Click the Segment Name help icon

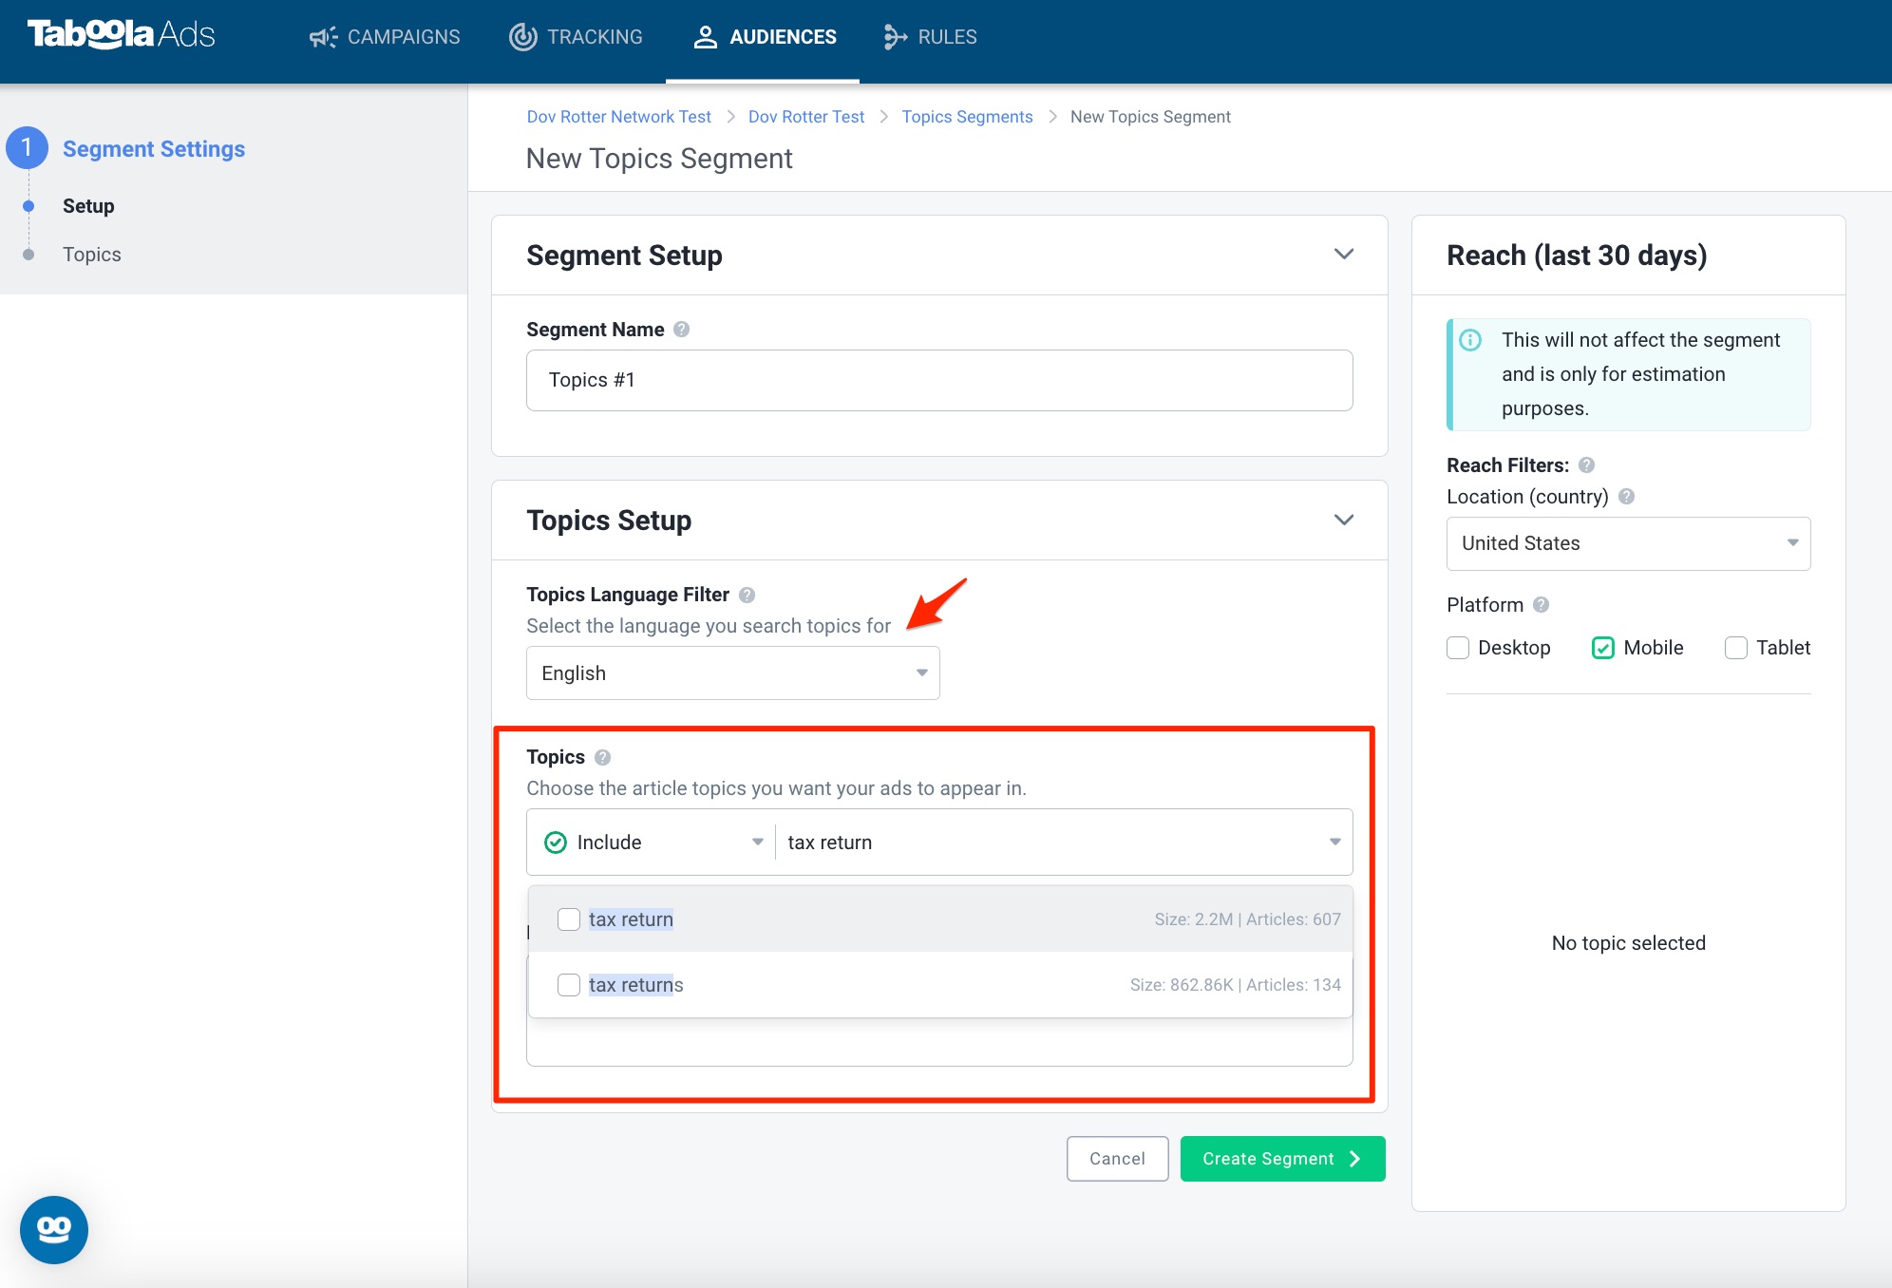681,330
